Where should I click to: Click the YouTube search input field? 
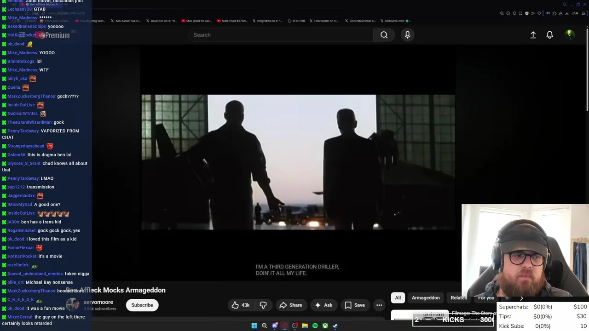coord(281,35)
